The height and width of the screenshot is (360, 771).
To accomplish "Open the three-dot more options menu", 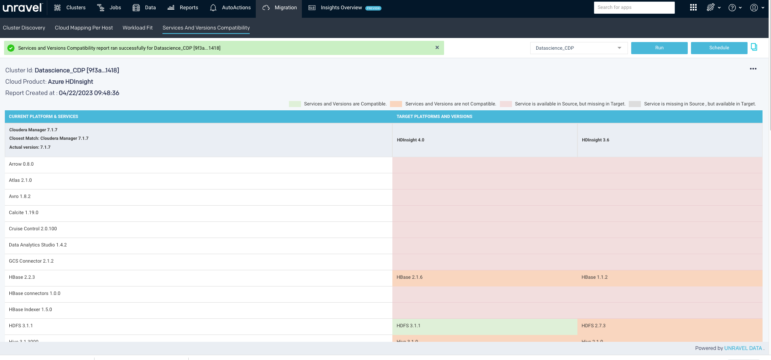I will [753, 69].
